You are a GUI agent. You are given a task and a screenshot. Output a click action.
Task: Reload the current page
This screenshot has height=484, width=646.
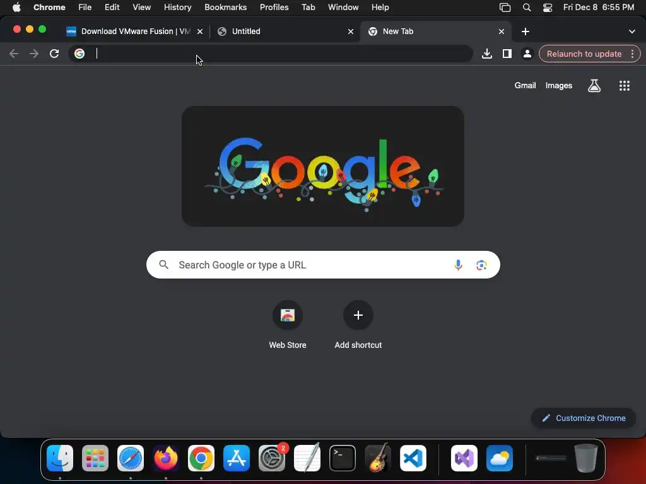[54, 54]
